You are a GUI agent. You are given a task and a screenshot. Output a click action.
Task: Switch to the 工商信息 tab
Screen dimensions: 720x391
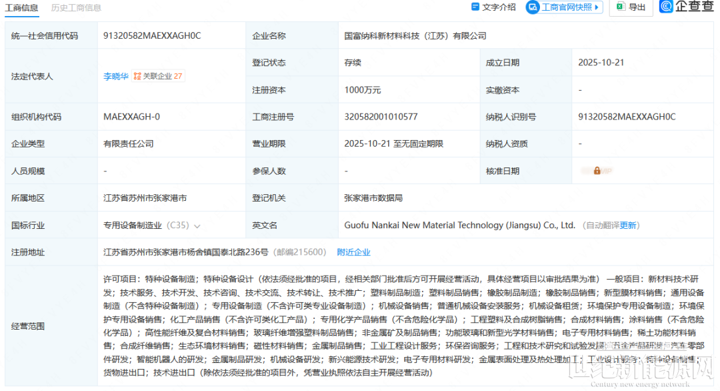[x=22, y=7]
